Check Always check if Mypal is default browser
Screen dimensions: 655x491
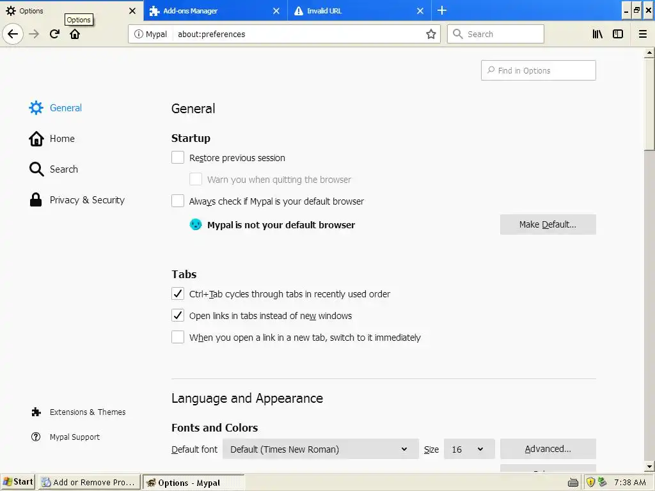178,201
